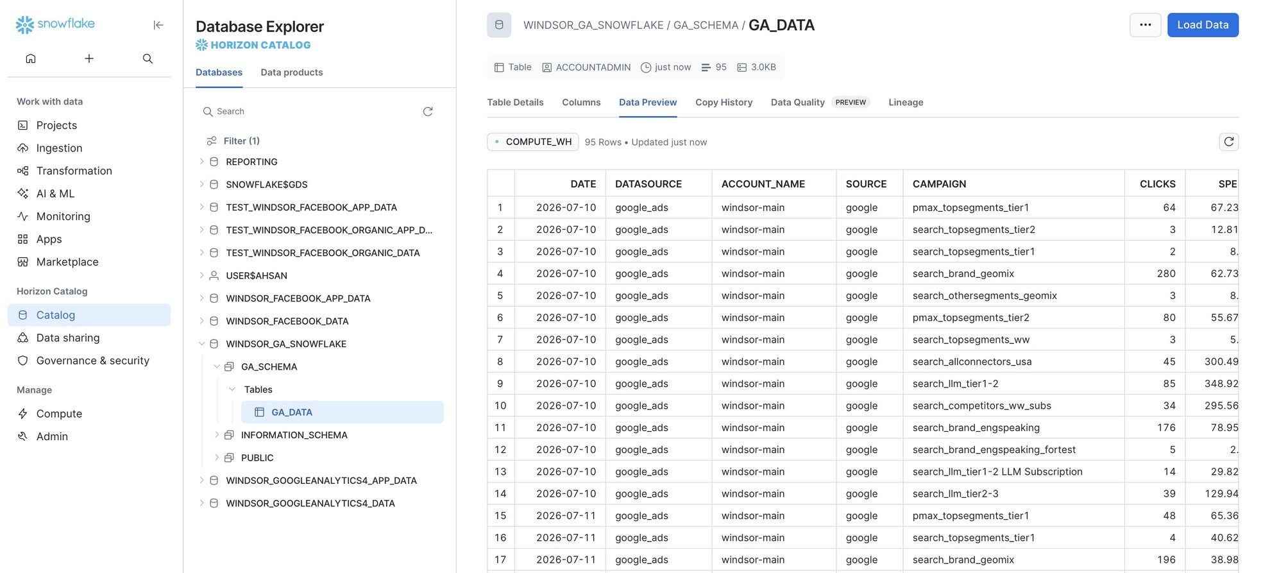Select the Data Preview tab
The width and height of the screenshot is (1270, 573).
tap(648, 103)
